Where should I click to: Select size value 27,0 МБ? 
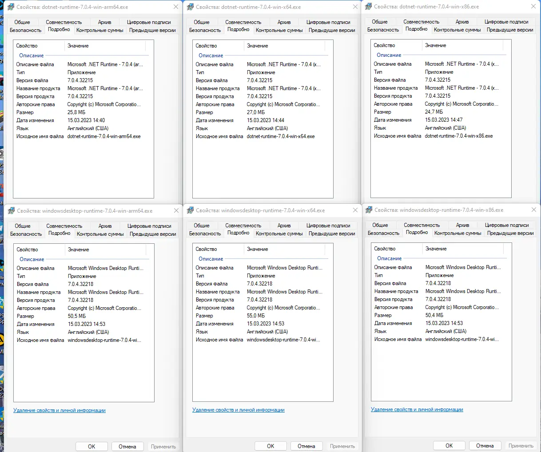pyautogui.click(x=256, y=112)
